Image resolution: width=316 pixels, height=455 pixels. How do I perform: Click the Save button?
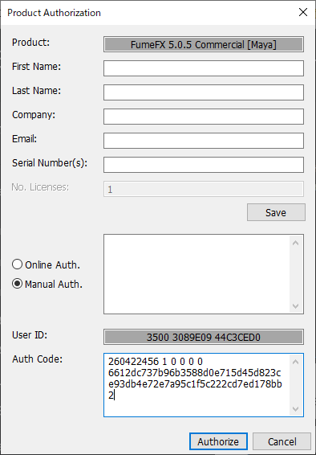tap(276, 212)
